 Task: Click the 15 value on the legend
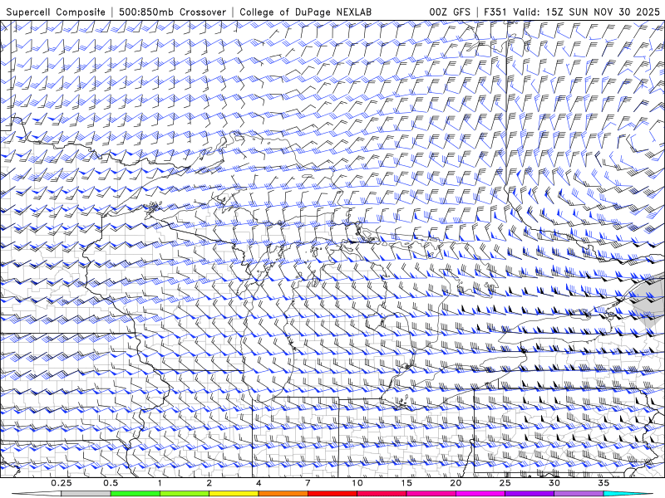click(x=406, y=483)
